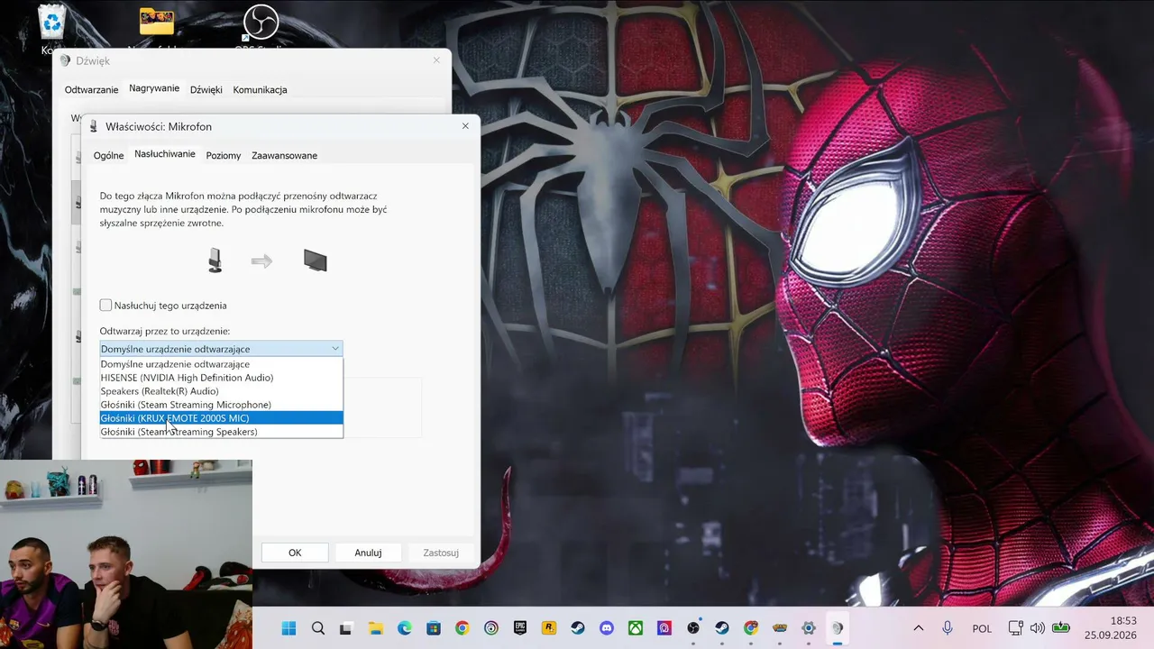Image resolution: width=1154 pixels, height=649 pixels.
Task: Show hidden tray icons chevron
Action: pos(919,628)
